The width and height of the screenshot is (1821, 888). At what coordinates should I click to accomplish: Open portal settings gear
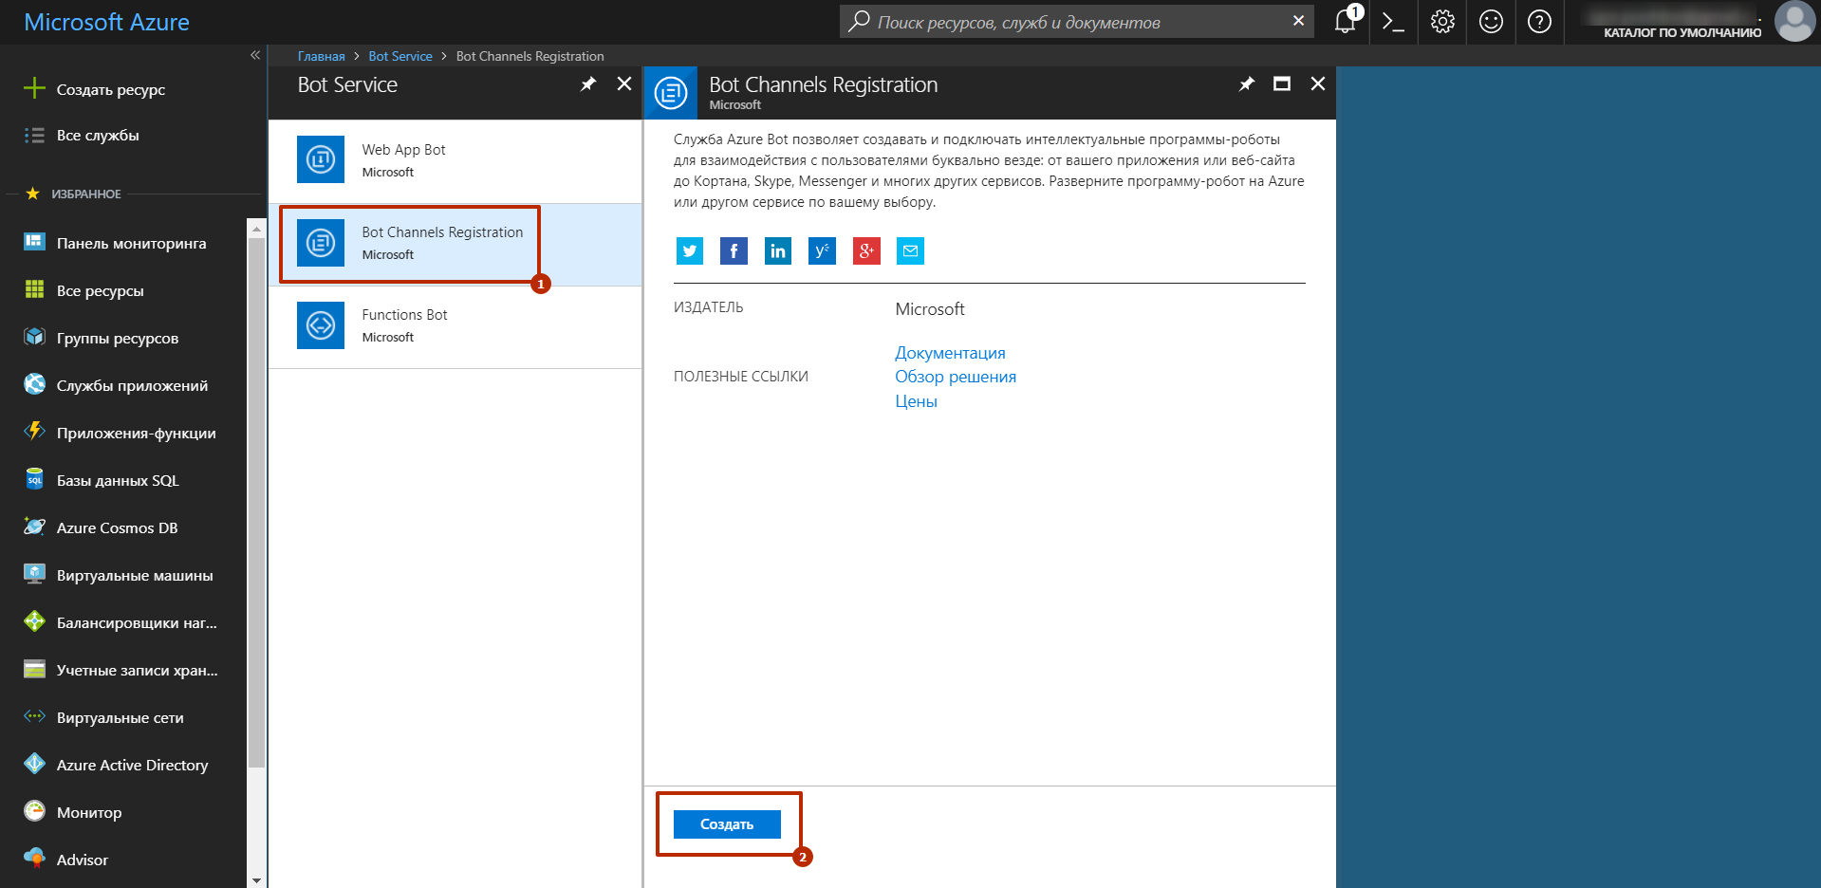(1442, 21)
